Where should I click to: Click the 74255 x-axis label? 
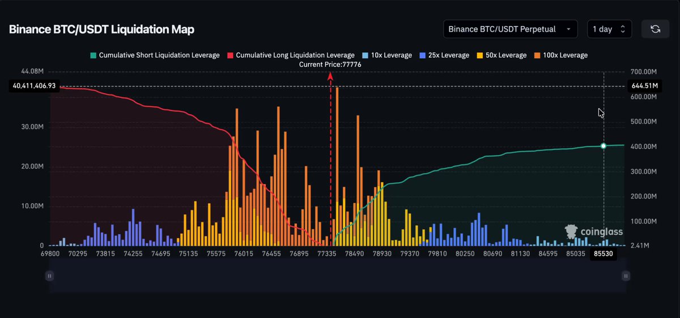[133, 255]
